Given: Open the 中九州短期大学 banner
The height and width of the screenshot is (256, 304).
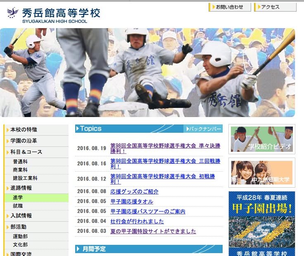Looking at the screenshot, I should pyautogui.click(x=261, y=172).
